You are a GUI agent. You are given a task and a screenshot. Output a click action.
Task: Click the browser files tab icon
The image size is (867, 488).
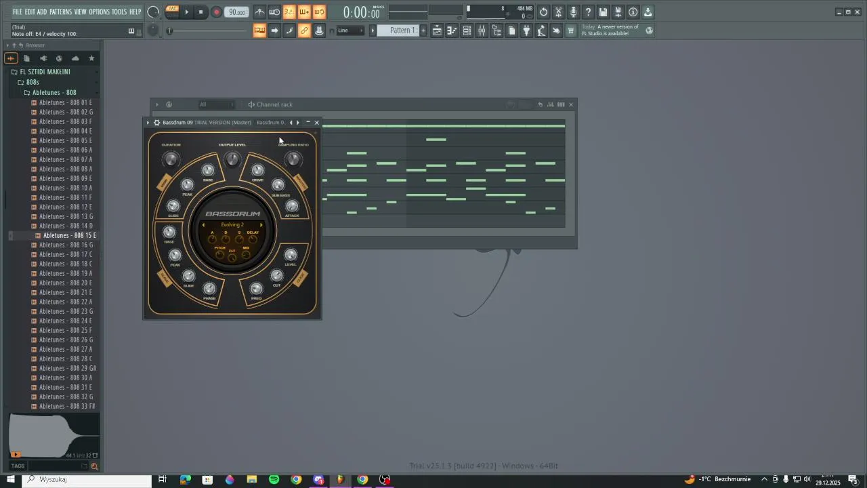point(26,58)
